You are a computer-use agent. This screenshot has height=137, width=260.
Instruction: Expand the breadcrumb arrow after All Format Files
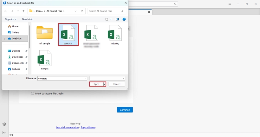pyautogui.click(x=64, y=11)
